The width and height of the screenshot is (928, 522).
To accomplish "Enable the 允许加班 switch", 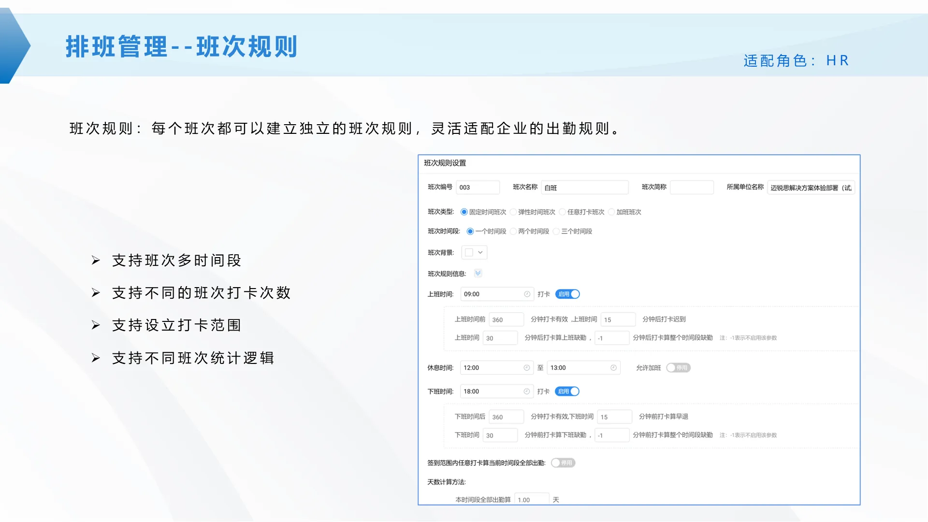I will 678,368.
